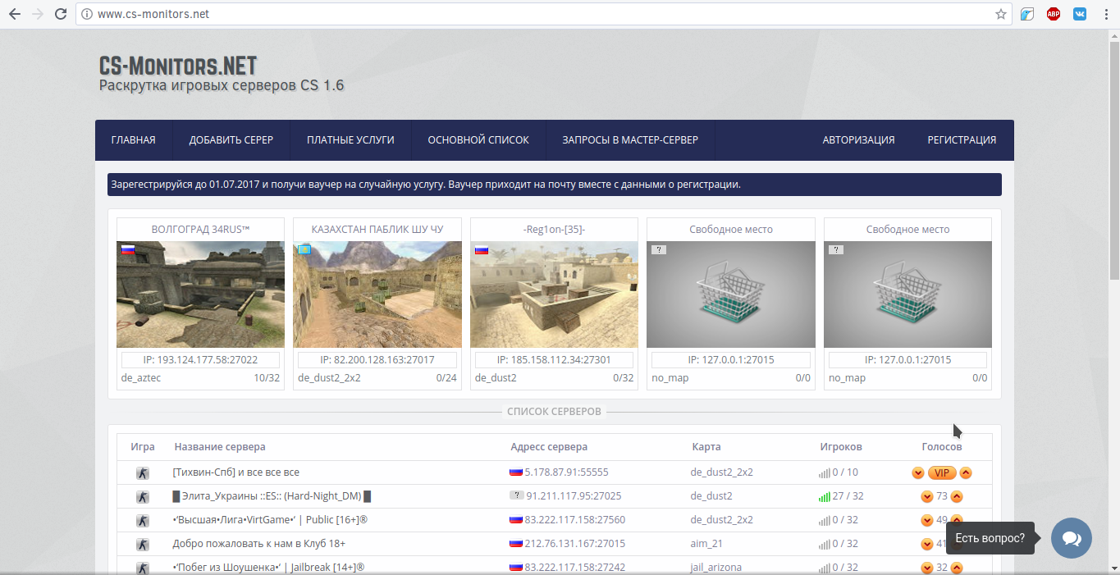Screen dimensions: 1120x575
Task: Click the CS icon for Тихвин-Спб row
Action: pyautogui.click(x=143, y=472)
